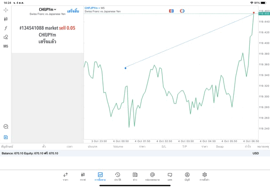Open the การตั้งค่า settings tab
Image resolution: width=270 pixels, height=188 pixels.
205,176
